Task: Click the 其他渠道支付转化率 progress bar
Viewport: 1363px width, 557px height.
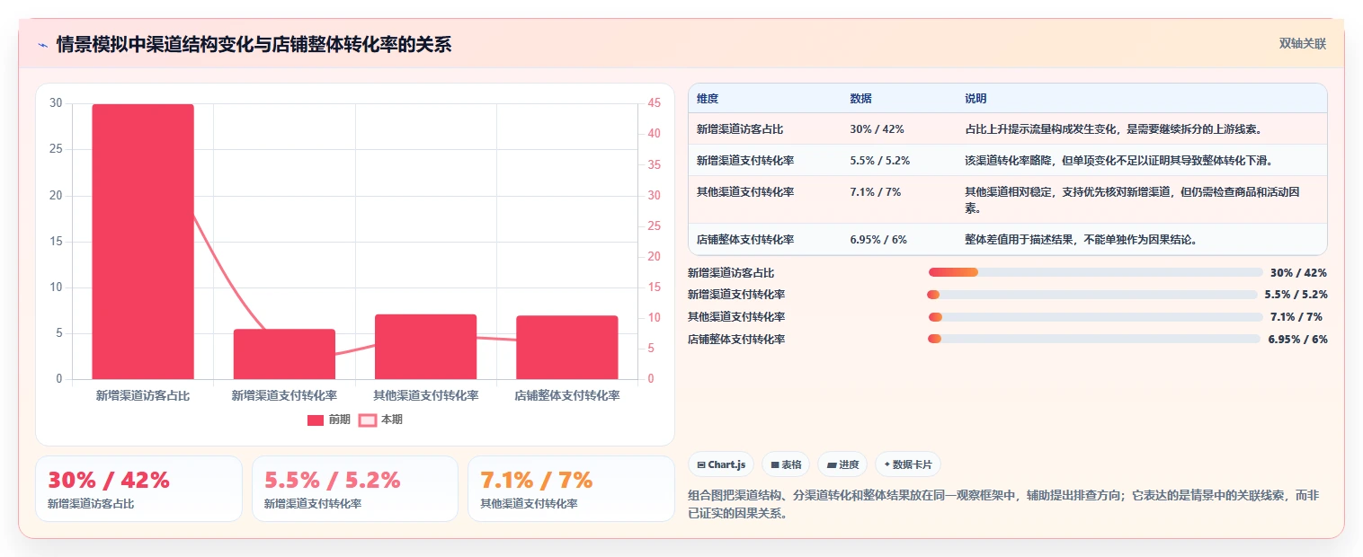Action: [x=1096, y=317]
